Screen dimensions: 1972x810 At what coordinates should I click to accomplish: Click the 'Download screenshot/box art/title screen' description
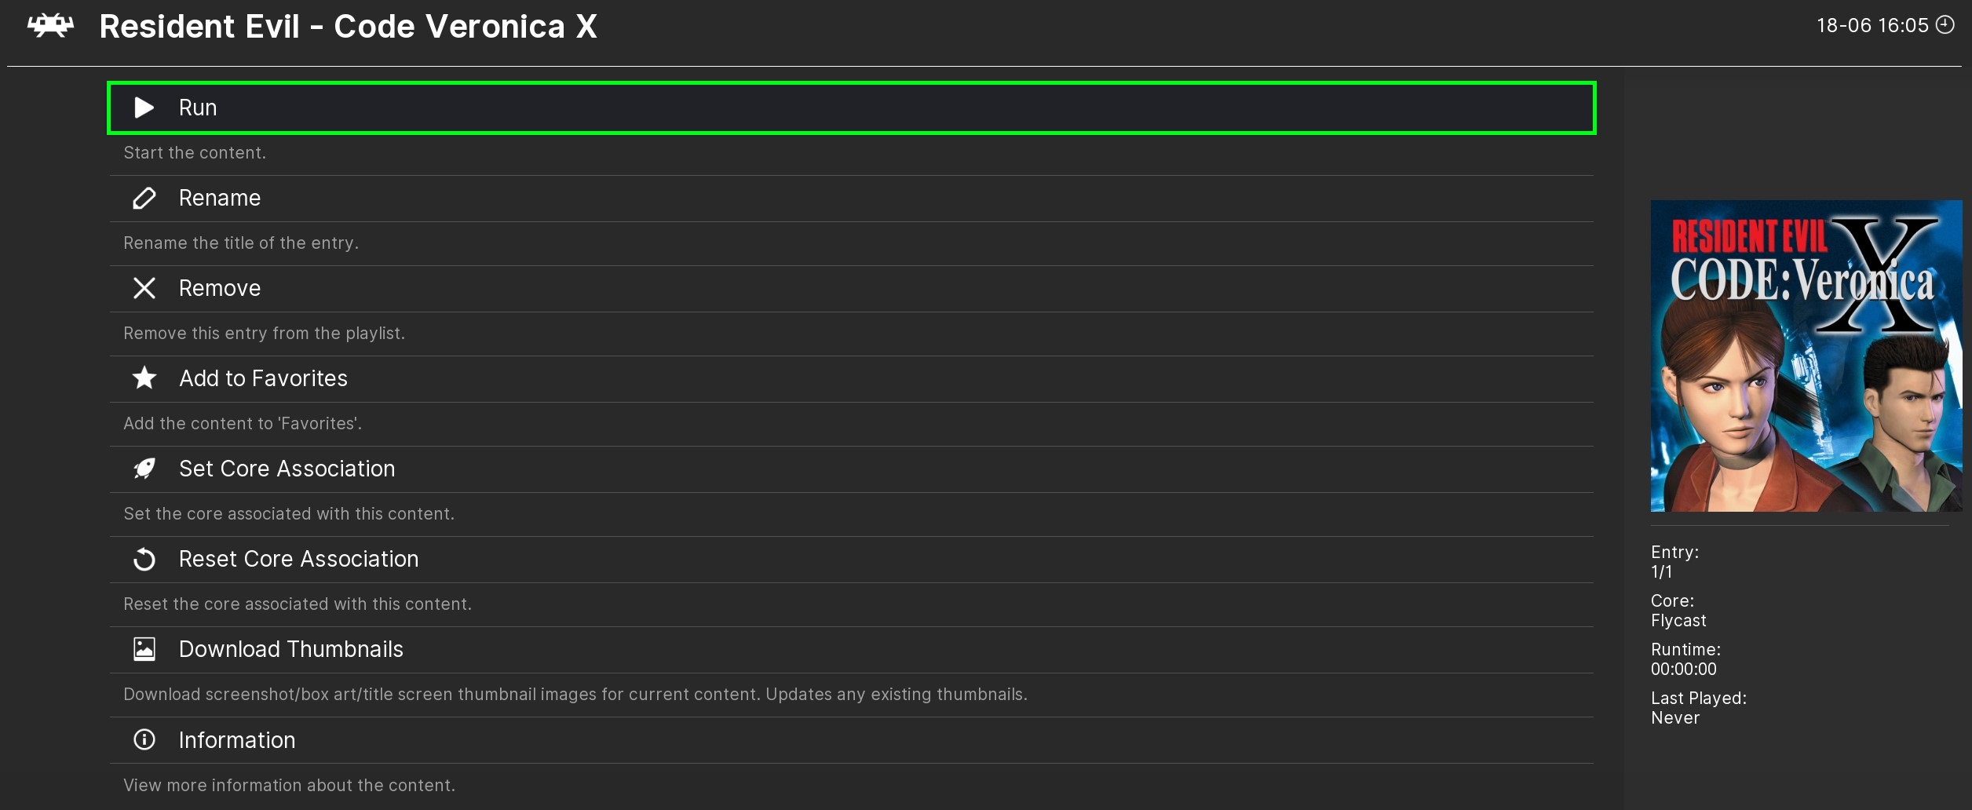(x=575, y=695)
